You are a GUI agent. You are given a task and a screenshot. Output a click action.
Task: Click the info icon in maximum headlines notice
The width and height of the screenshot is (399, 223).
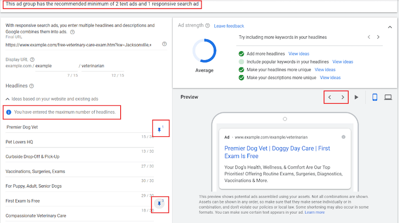(x=8, y=112)
